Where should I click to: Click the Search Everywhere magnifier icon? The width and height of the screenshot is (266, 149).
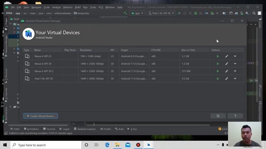254,13
